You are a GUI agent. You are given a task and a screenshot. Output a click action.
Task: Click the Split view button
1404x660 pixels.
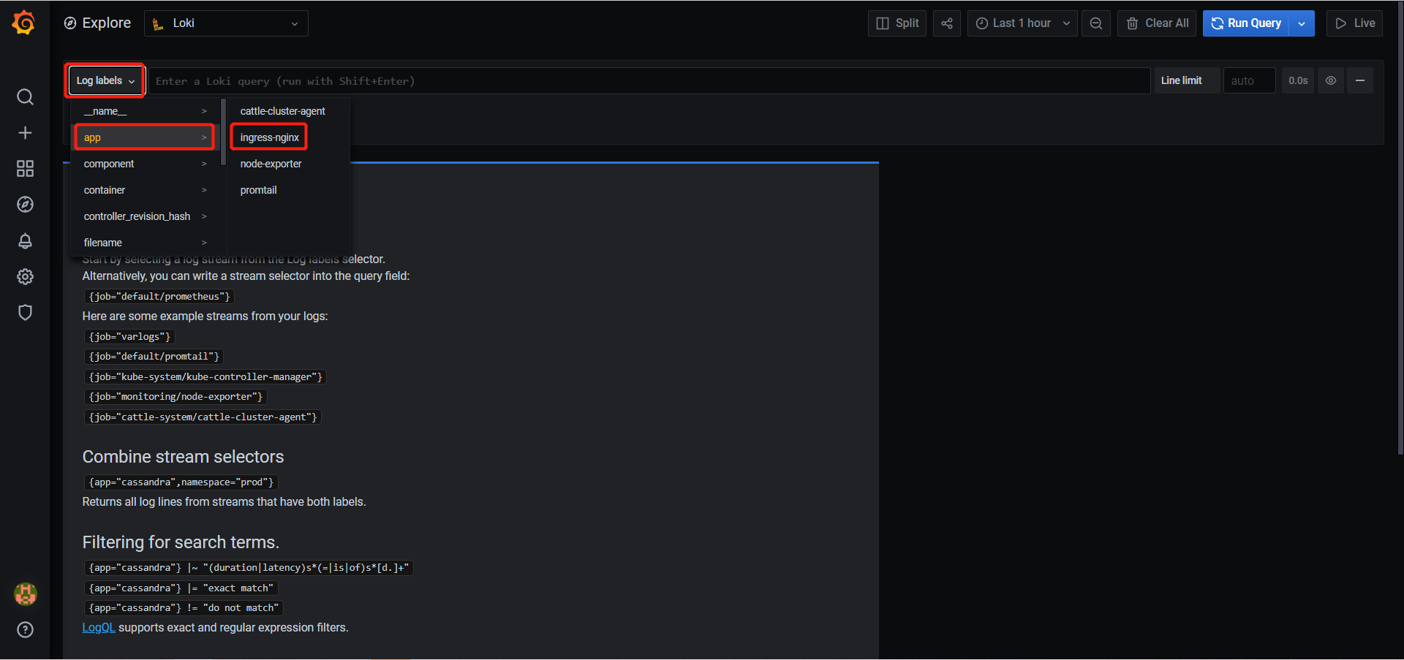tap(897, 23)
